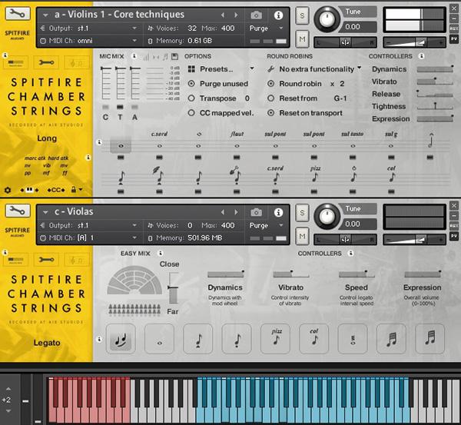Click the Tune knob for Violins 1
The width and height of the screenshot is (461, 425).
[327, 19]
